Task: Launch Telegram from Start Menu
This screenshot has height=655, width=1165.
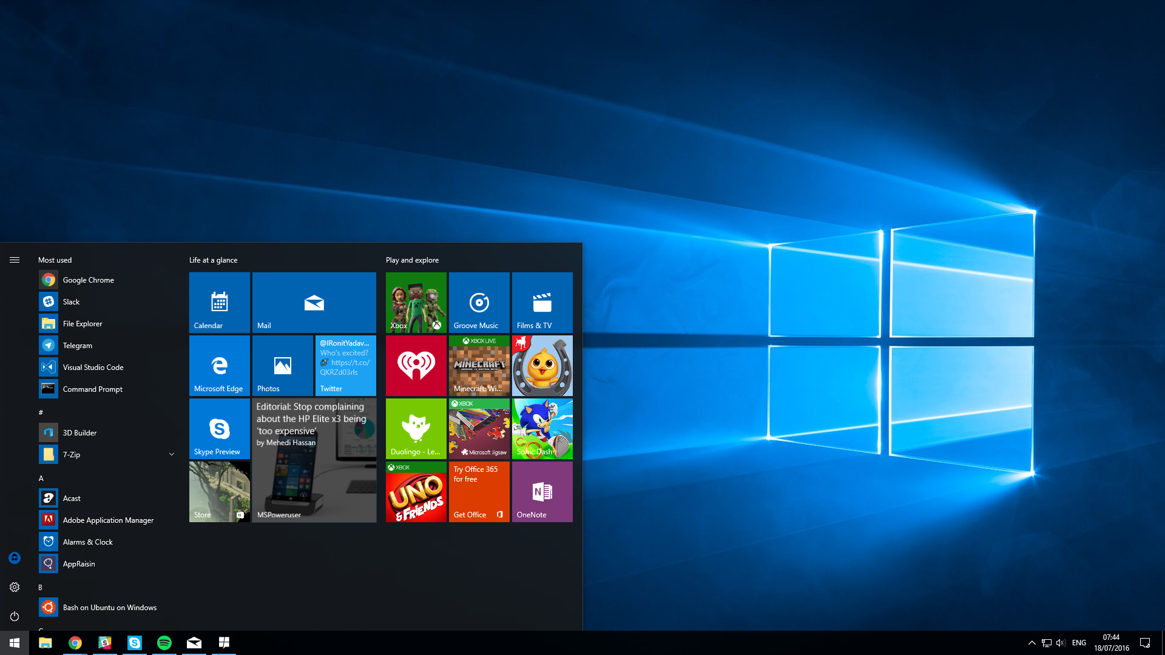Action: (78, 344)
